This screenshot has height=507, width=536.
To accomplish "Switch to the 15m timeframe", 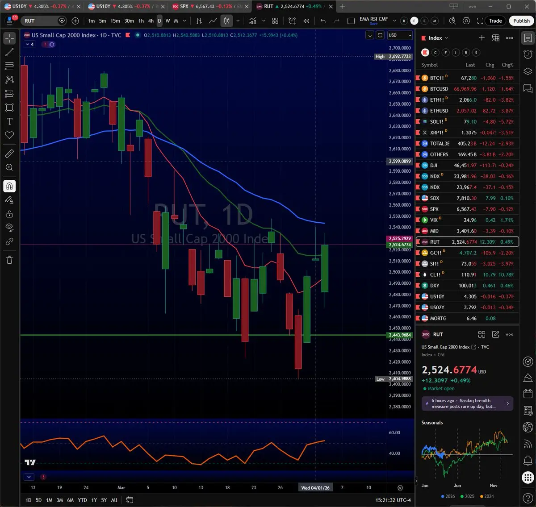I will coord(115,21).
